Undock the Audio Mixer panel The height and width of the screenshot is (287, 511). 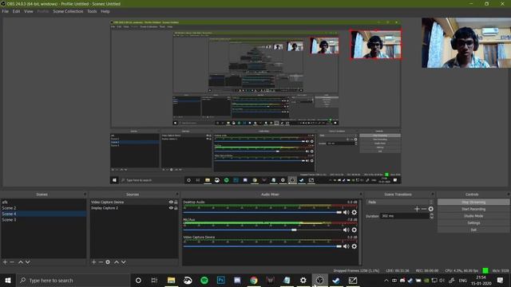click(360, 195)
